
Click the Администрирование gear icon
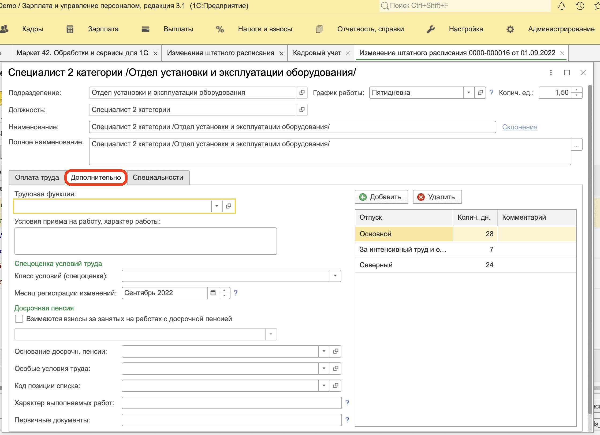point(510,29)
